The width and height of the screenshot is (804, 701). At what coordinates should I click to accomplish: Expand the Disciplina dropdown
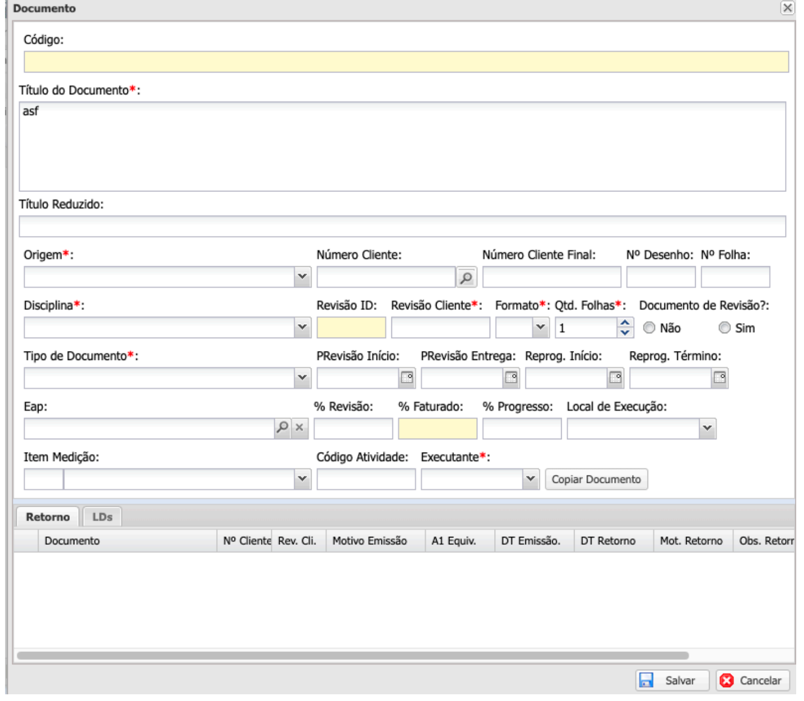click(x=302, y=328)
